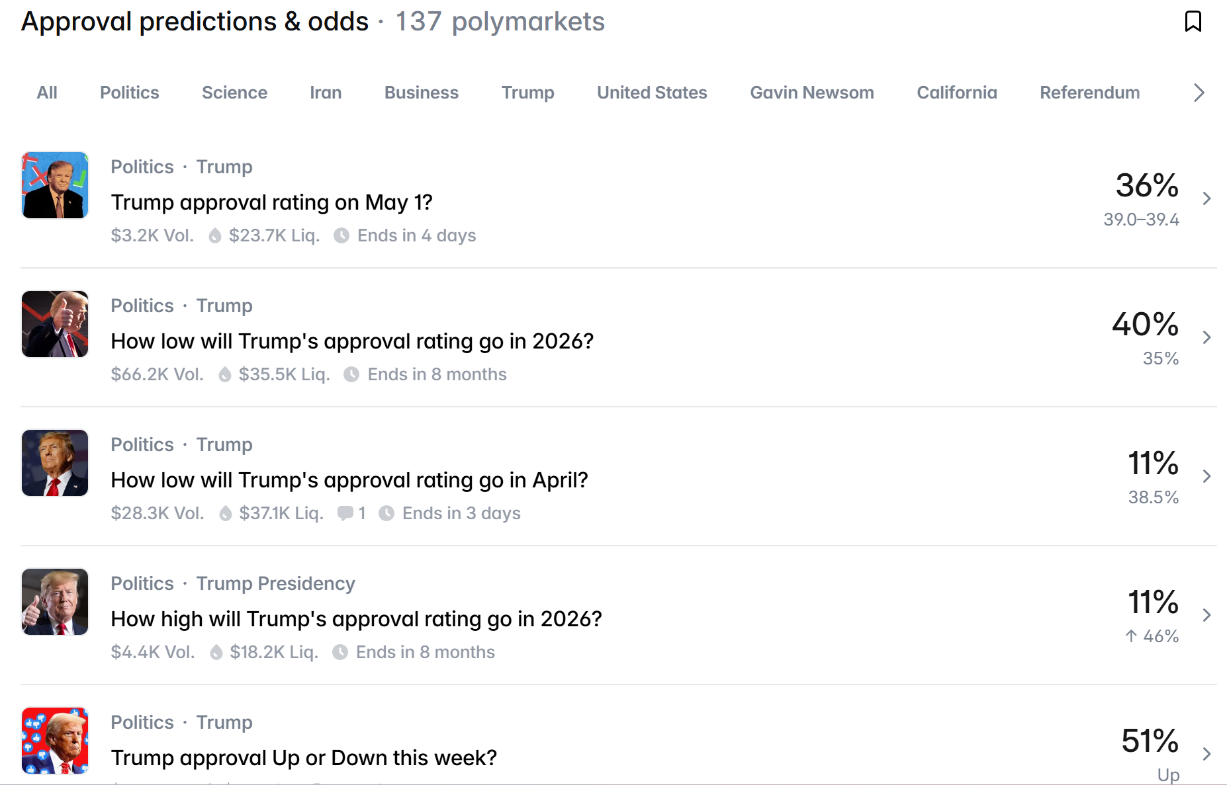Screen dimensions: 1227x785
Task: Click the clock icon showing Ends in 8 months
Action: coord(351,374)
